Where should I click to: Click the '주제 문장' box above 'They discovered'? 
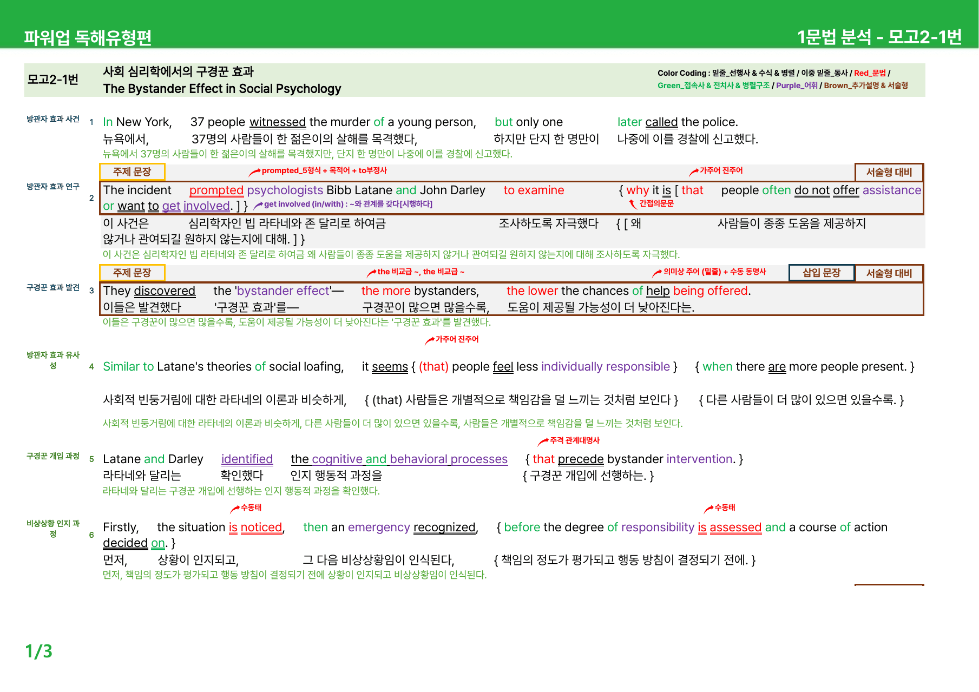(x=132, y=273)
